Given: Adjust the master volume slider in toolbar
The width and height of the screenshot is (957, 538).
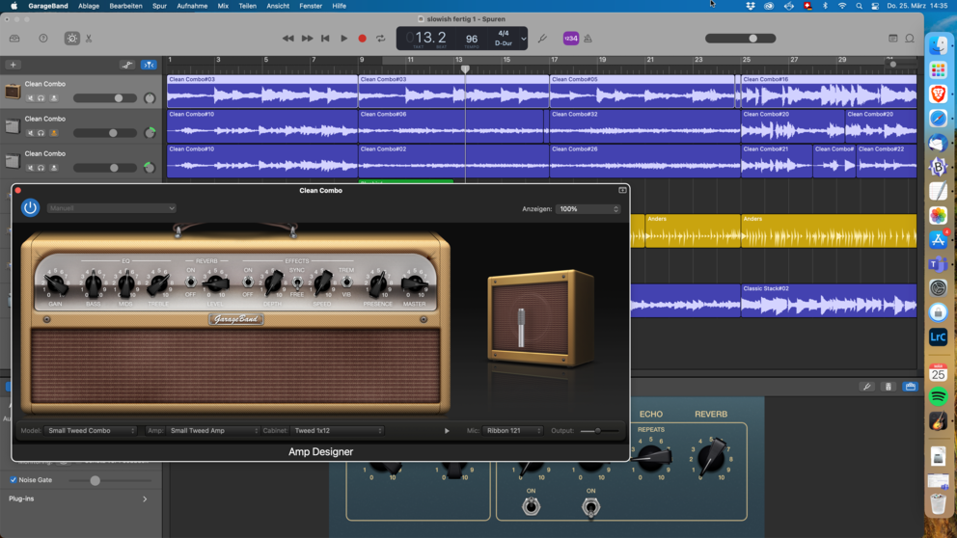Looking at the screenshot, I should (x=740, y=39).
